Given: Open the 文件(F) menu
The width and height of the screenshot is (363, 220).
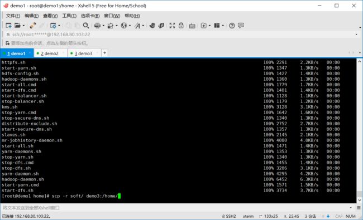Looking at the screenshot, I should pos(13,16).
